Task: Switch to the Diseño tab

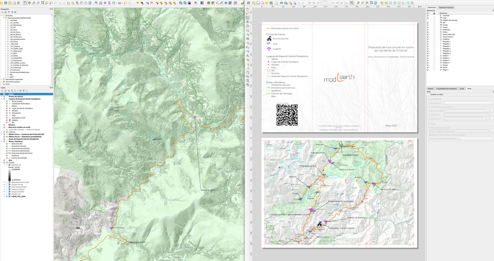Action: (430, 89)
